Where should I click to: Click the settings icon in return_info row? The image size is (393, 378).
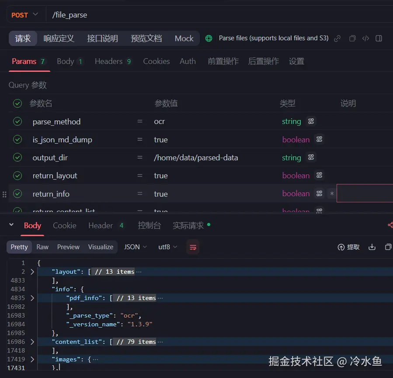pyautogui.click(x=319, y=194)
